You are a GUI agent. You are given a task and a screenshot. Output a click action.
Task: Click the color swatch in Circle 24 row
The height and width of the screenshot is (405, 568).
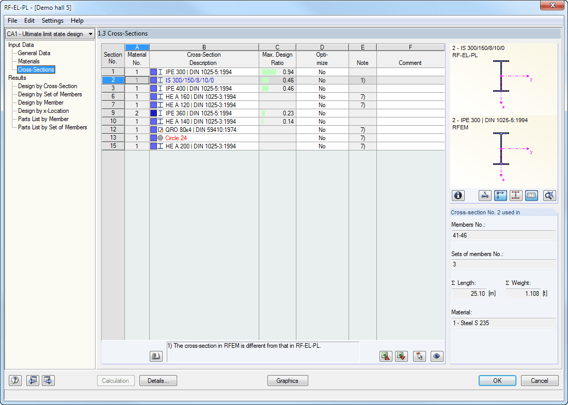point(153,138)
